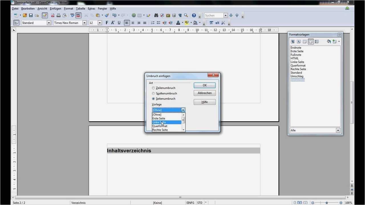Viewport: 365px width, 205px height.
Task: Turn on the numbered list
Action: click(x=153, y=23)
